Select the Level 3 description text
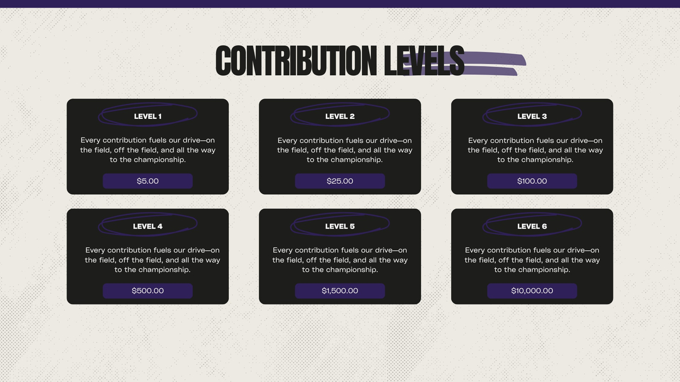680x382 pixels. (535, 150)
